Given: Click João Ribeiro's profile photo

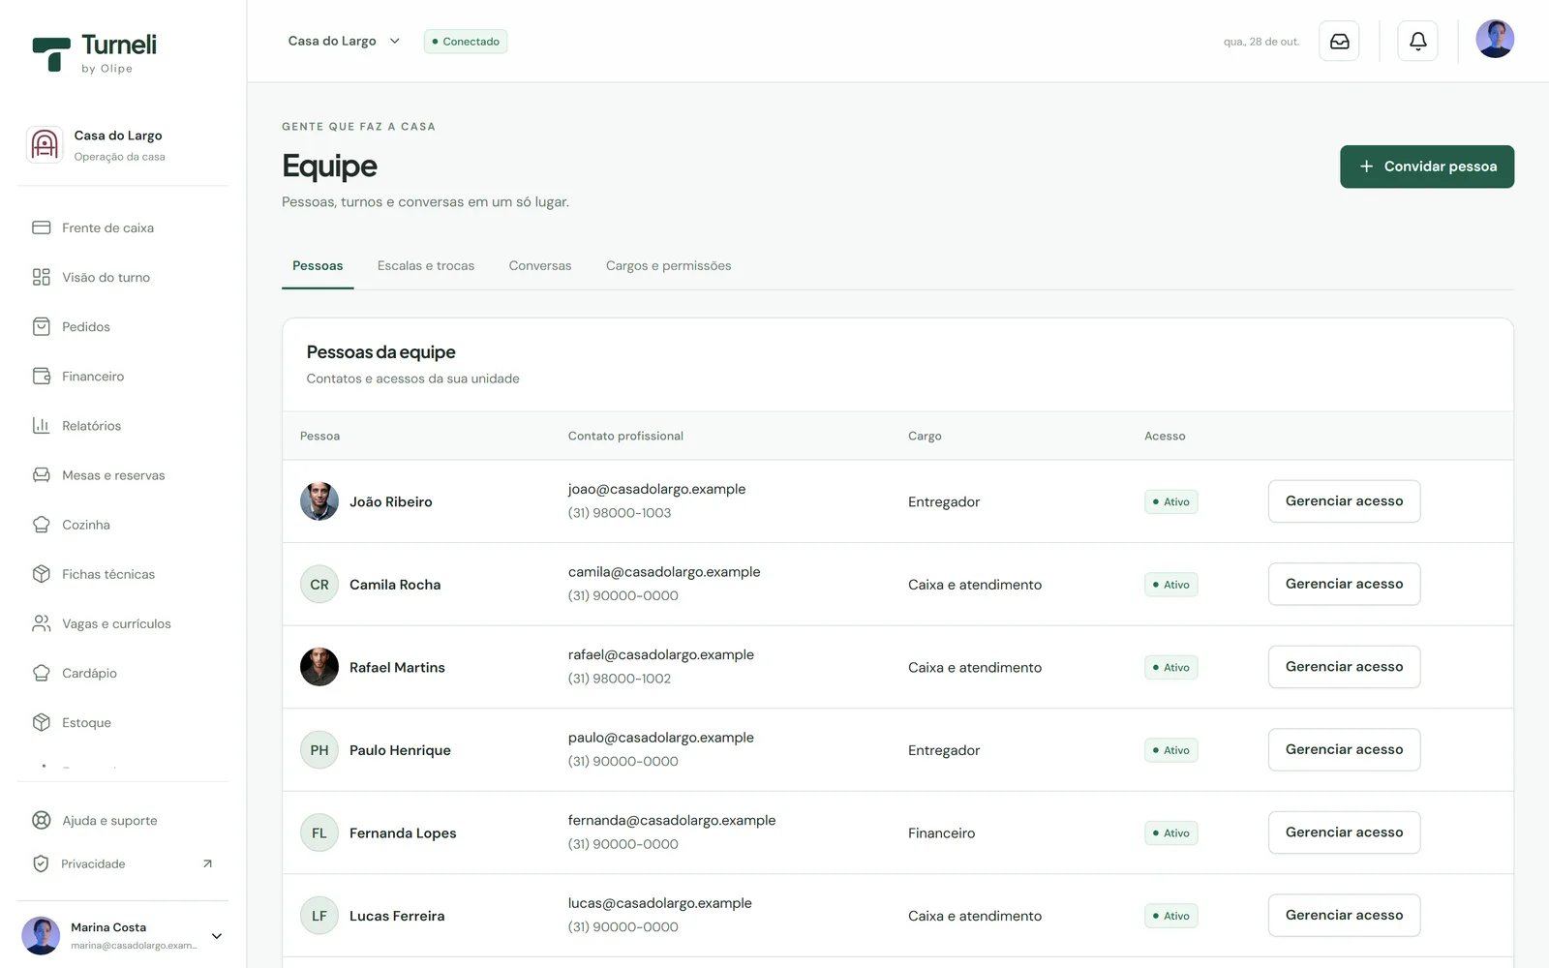Looking at the screenshot, I should [319, 501].
